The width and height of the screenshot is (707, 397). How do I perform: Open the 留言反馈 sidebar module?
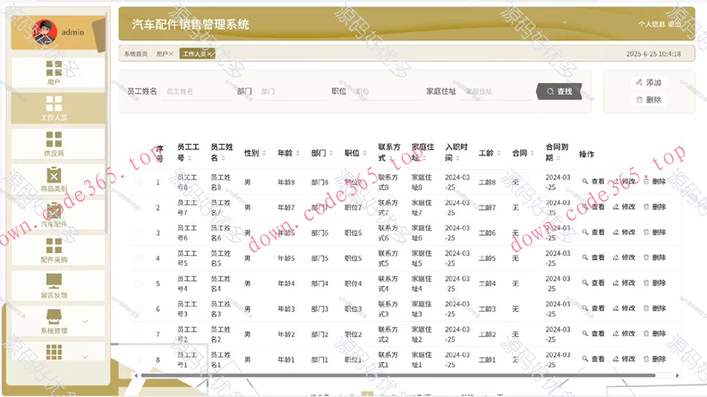[x=58, y=286]
